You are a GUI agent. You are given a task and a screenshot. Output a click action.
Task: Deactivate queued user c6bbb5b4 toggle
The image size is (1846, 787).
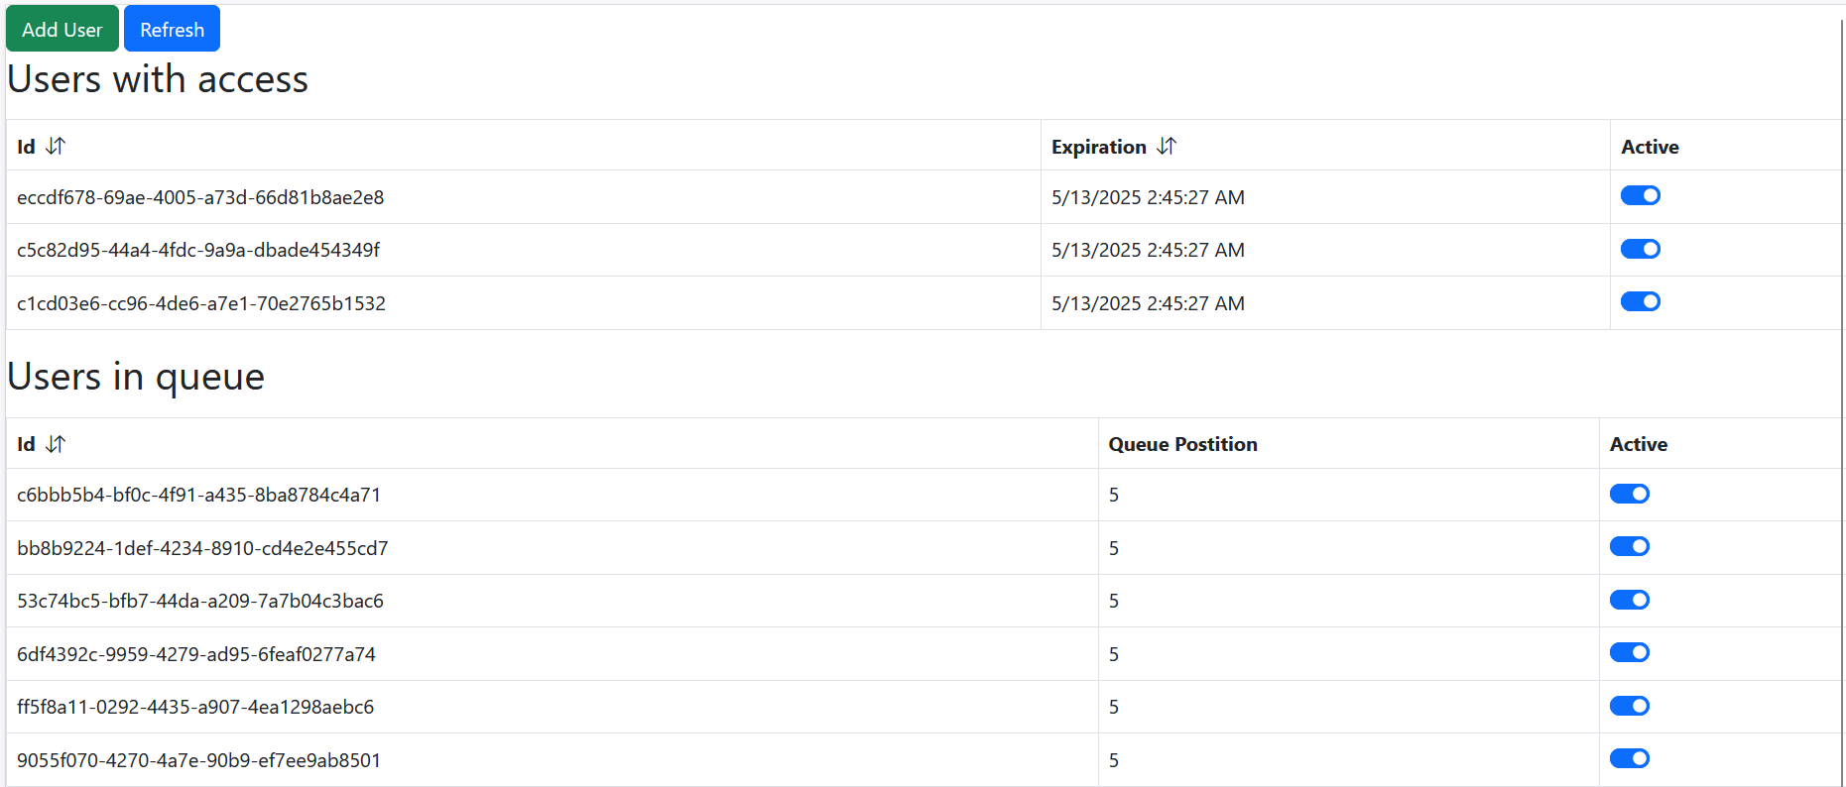click(1629, 494)
